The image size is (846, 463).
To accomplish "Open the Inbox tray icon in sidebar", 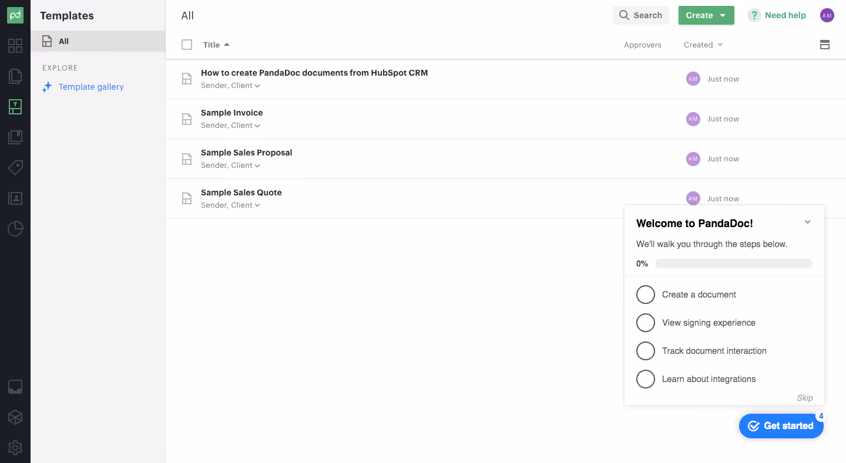I will point(15,387).
